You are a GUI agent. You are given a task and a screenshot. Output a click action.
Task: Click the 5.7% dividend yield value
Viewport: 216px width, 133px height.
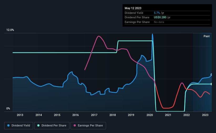(157, 13)
